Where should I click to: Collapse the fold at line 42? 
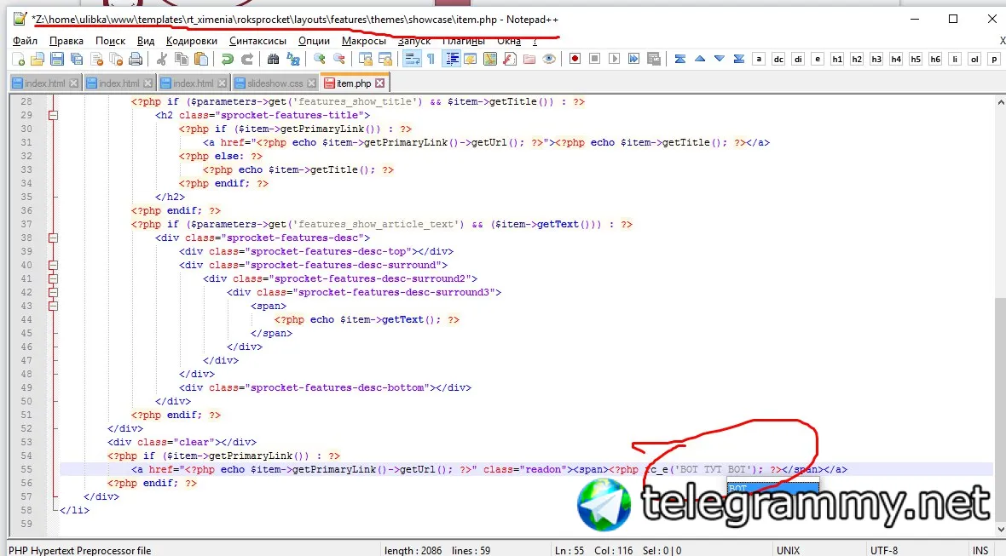click(x=53, y=292)
